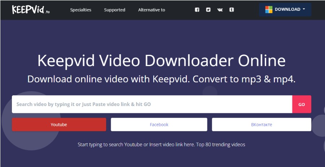Screen dimensions: 325x167
Task: Select the Facebook tab below search
Action: pyautogui.click(x=159, y=124)
